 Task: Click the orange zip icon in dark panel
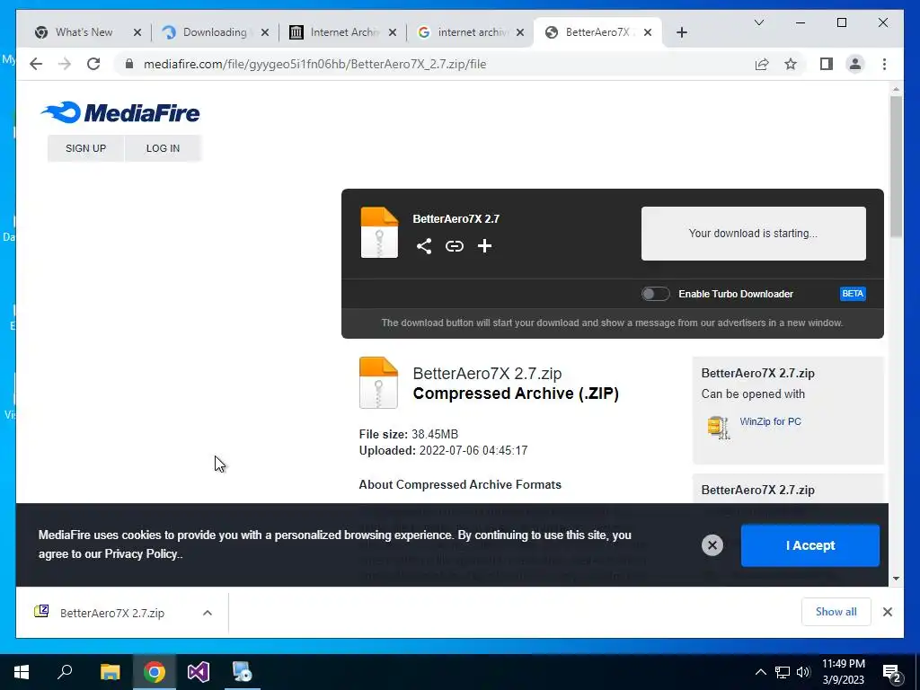[379, 233]
